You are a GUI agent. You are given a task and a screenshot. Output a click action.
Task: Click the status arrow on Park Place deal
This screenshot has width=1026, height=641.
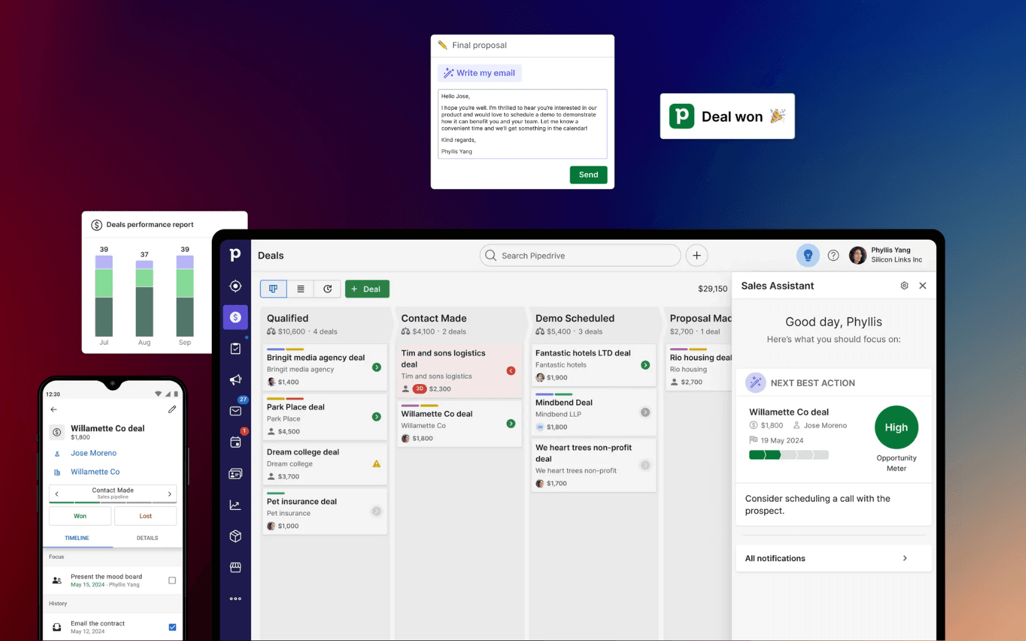pyautogui.click(x=376, y=417)
